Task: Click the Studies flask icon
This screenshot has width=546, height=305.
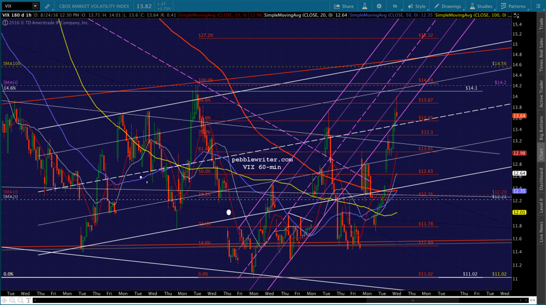Action: pyautogui.click(x=472, y=6)
